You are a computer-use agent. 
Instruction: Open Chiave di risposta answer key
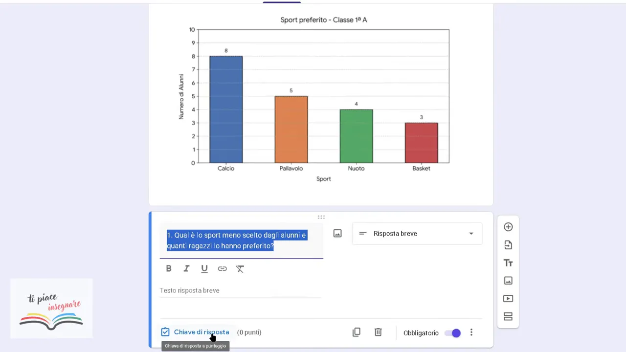coord(195,332)
